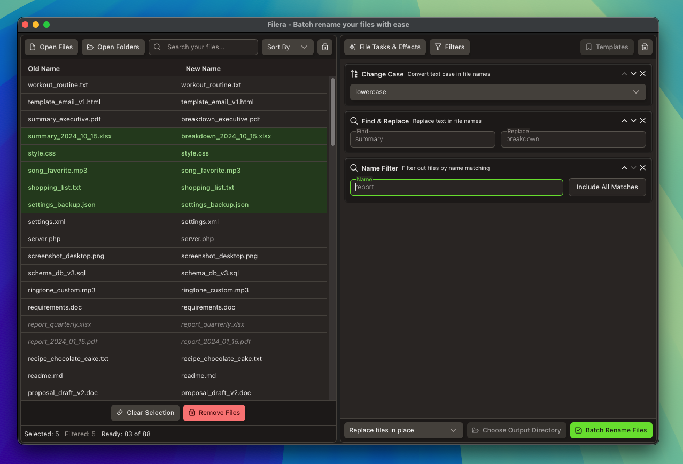Click Choose Output Directory button

point(517,430)
